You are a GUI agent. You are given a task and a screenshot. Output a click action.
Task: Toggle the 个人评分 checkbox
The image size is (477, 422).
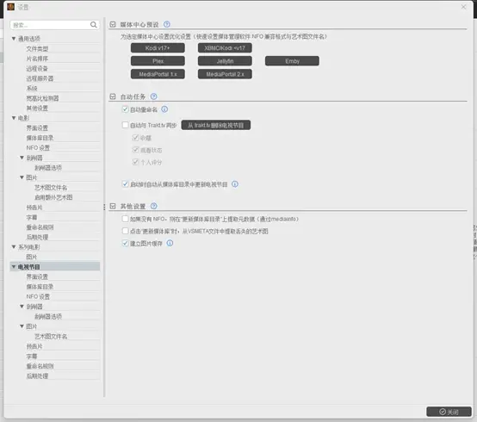136,162
